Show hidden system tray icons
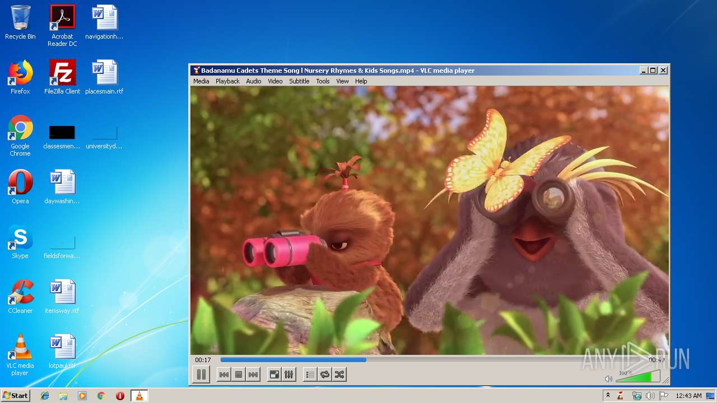Image resolution: width=717 pixels, height=403 pixels. click(x=608, y=396)
